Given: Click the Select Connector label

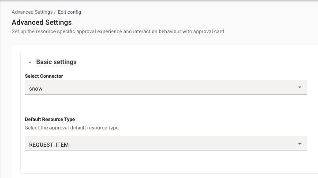Looking at the screenshot, I should 44,76.
